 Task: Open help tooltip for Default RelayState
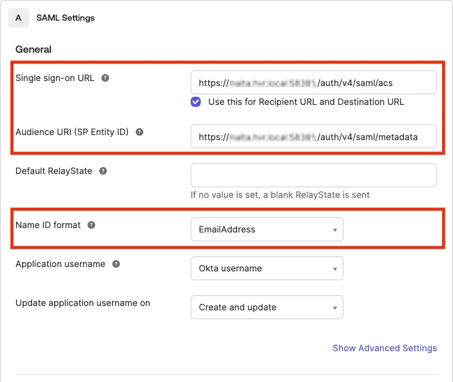pyautogui.click(x=103, y=171)
